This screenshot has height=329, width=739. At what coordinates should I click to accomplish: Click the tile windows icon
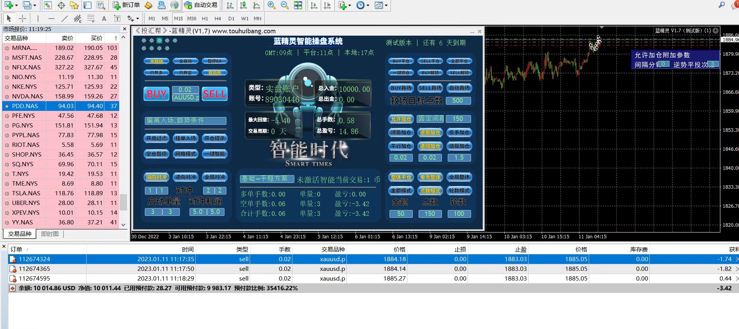coord(298,5)
